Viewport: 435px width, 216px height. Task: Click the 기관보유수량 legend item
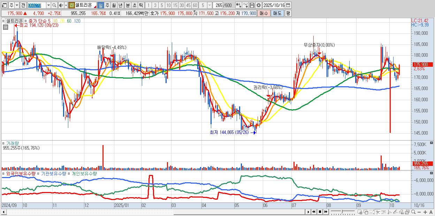(53, 173)
